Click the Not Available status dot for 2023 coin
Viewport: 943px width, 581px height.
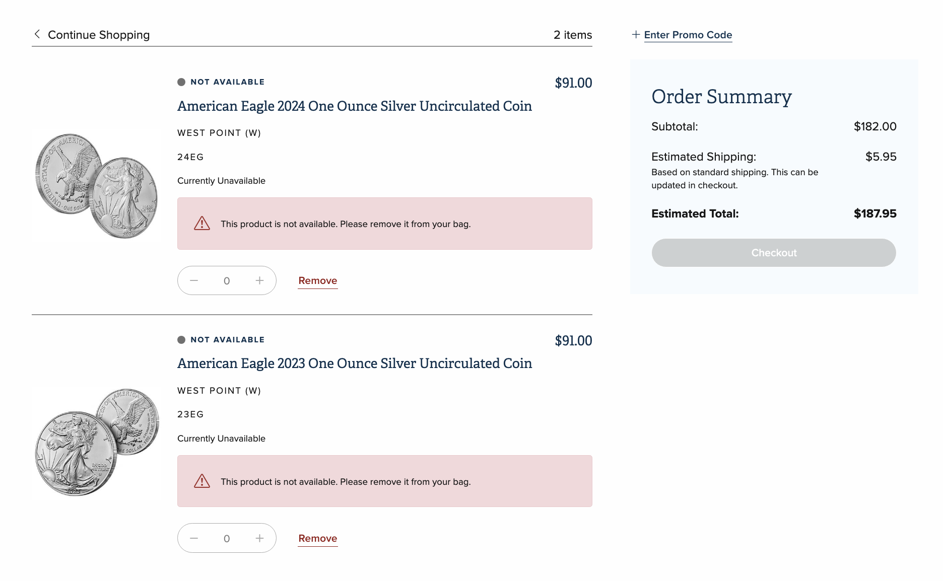tap(181, 340)
